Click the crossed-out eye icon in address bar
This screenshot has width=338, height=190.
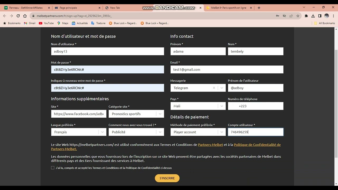click(x=284, y=16)
